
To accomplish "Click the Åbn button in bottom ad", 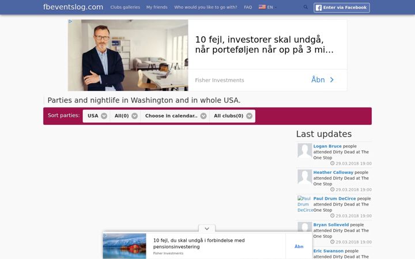I will 299,246.
